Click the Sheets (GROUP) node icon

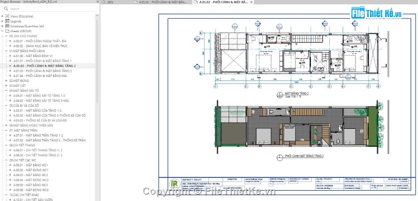7,31
